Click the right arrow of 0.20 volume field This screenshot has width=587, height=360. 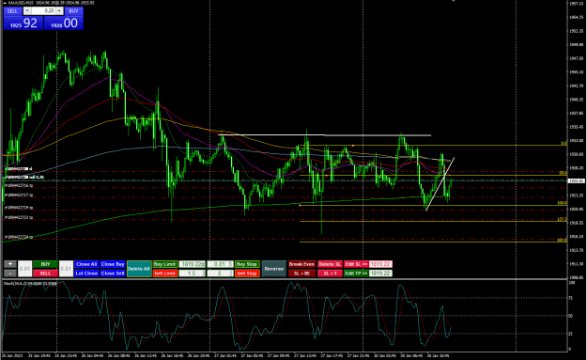(59, 11)
